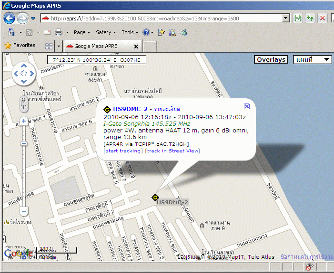Click the note with star toolbar icon

point(161,32)
